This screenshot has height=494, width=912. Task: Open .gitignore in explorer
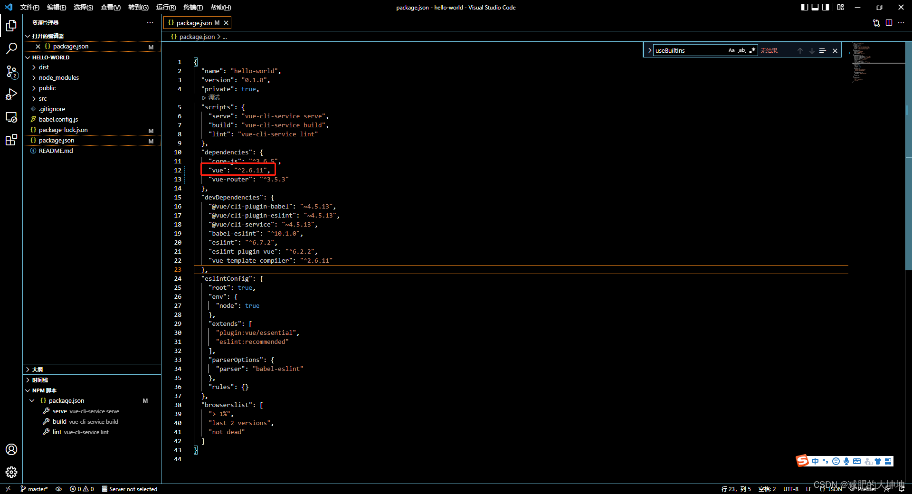[92, 109]
